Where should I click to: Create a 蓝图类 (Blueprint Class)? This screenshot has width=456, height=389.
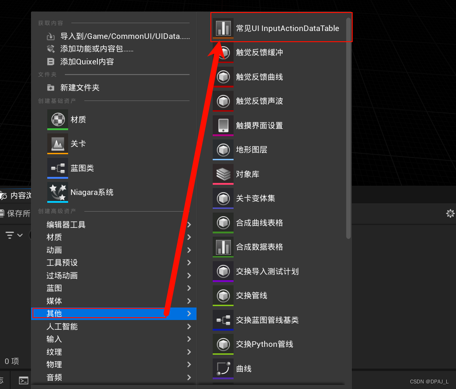tap(82, 168)
